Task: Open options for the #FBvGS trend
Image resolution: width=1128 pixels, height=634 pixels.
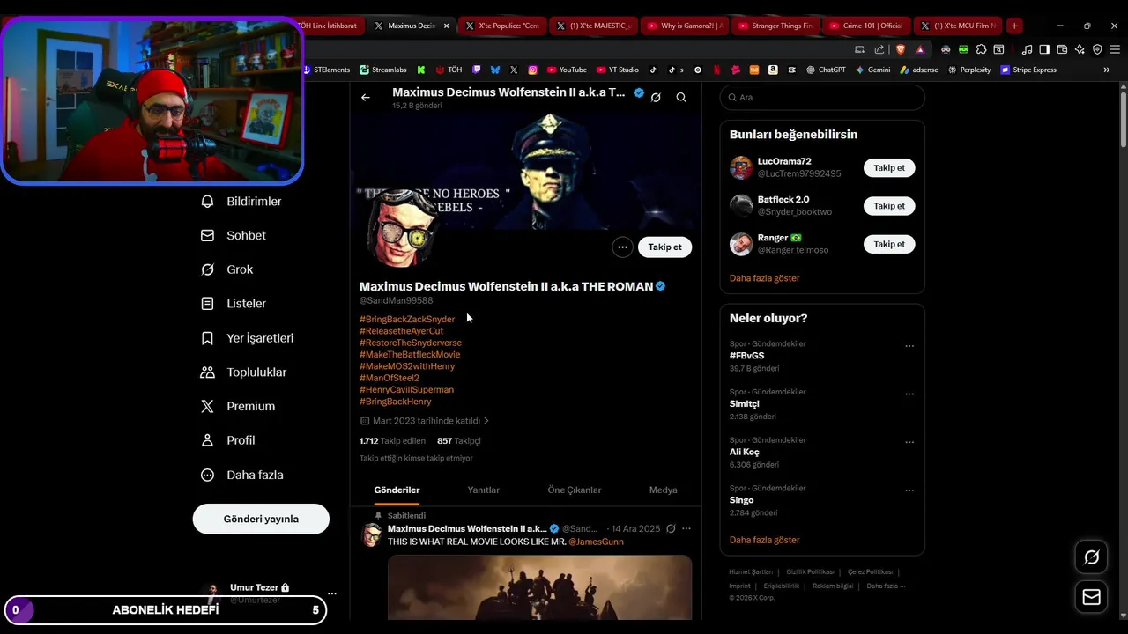Action: [909, 346]
